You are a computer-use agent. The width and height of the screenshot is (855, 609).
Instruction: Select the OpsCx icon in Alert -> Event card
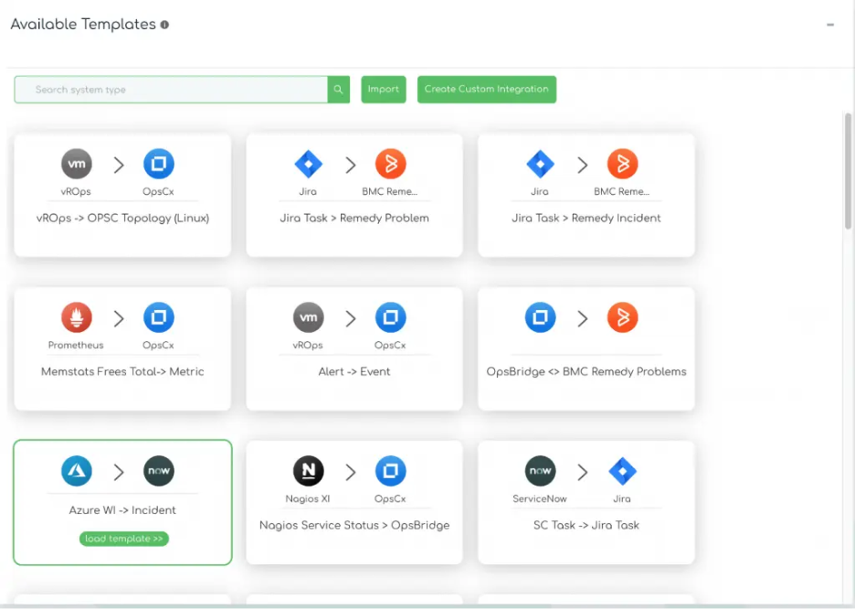pos(391,317)
